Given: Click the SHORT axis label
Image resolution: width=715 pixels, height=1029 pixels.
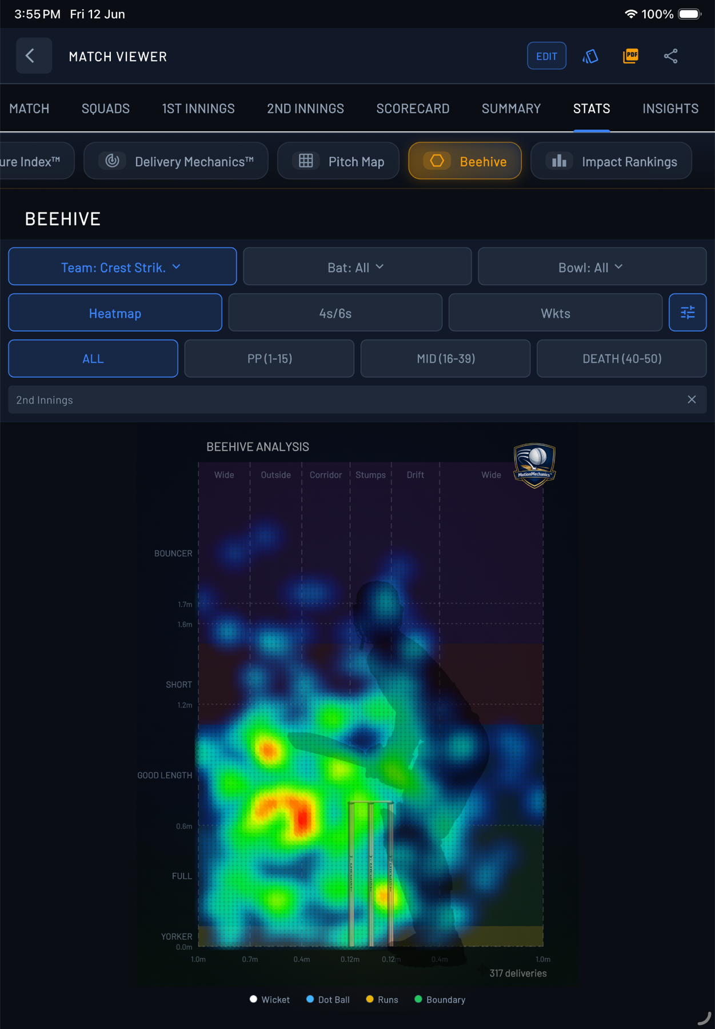Looking at the screenshot, I should point(179,684).
